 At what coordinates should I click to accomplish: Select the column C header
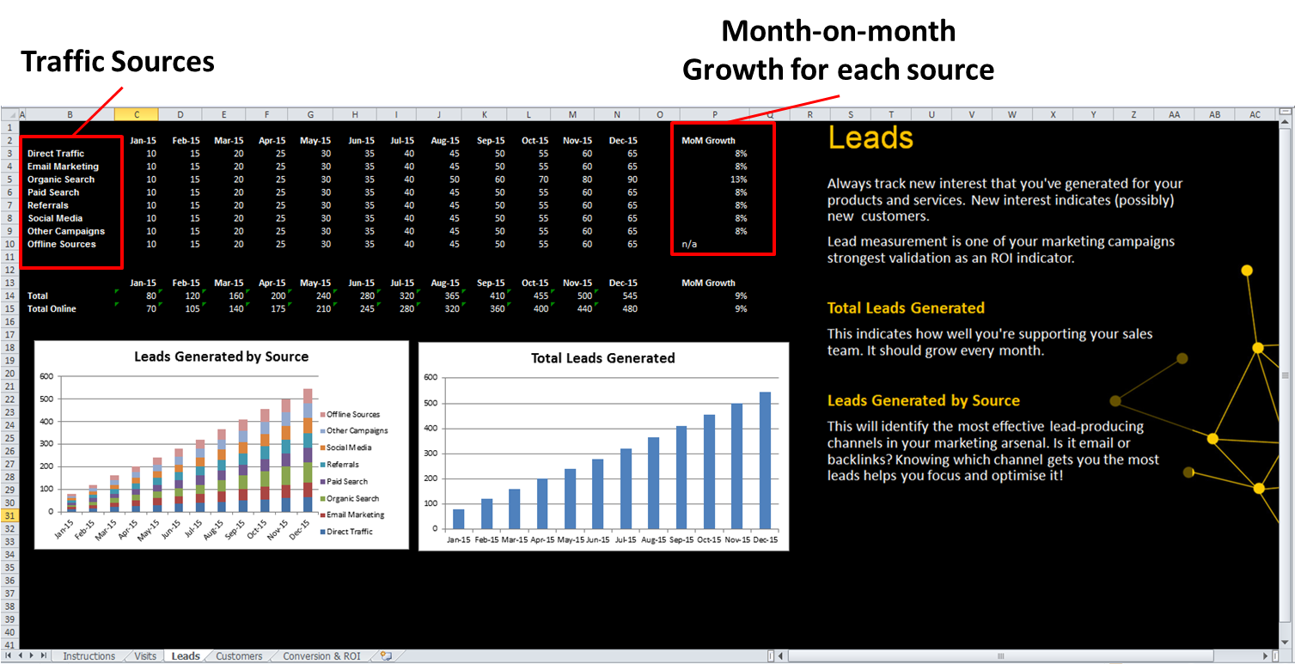pos(135,114)
